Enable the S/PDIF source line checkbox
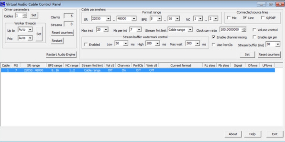 pyautogui.click(x=263, y=18)
